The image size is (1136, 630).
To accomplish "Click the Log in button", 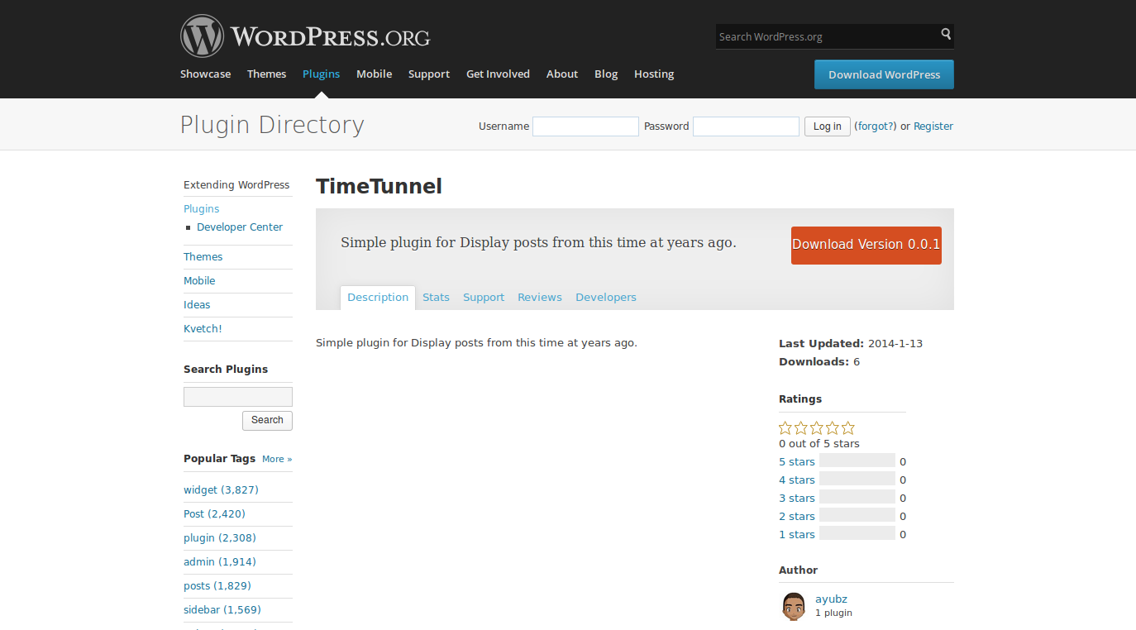I will point(827,126).
